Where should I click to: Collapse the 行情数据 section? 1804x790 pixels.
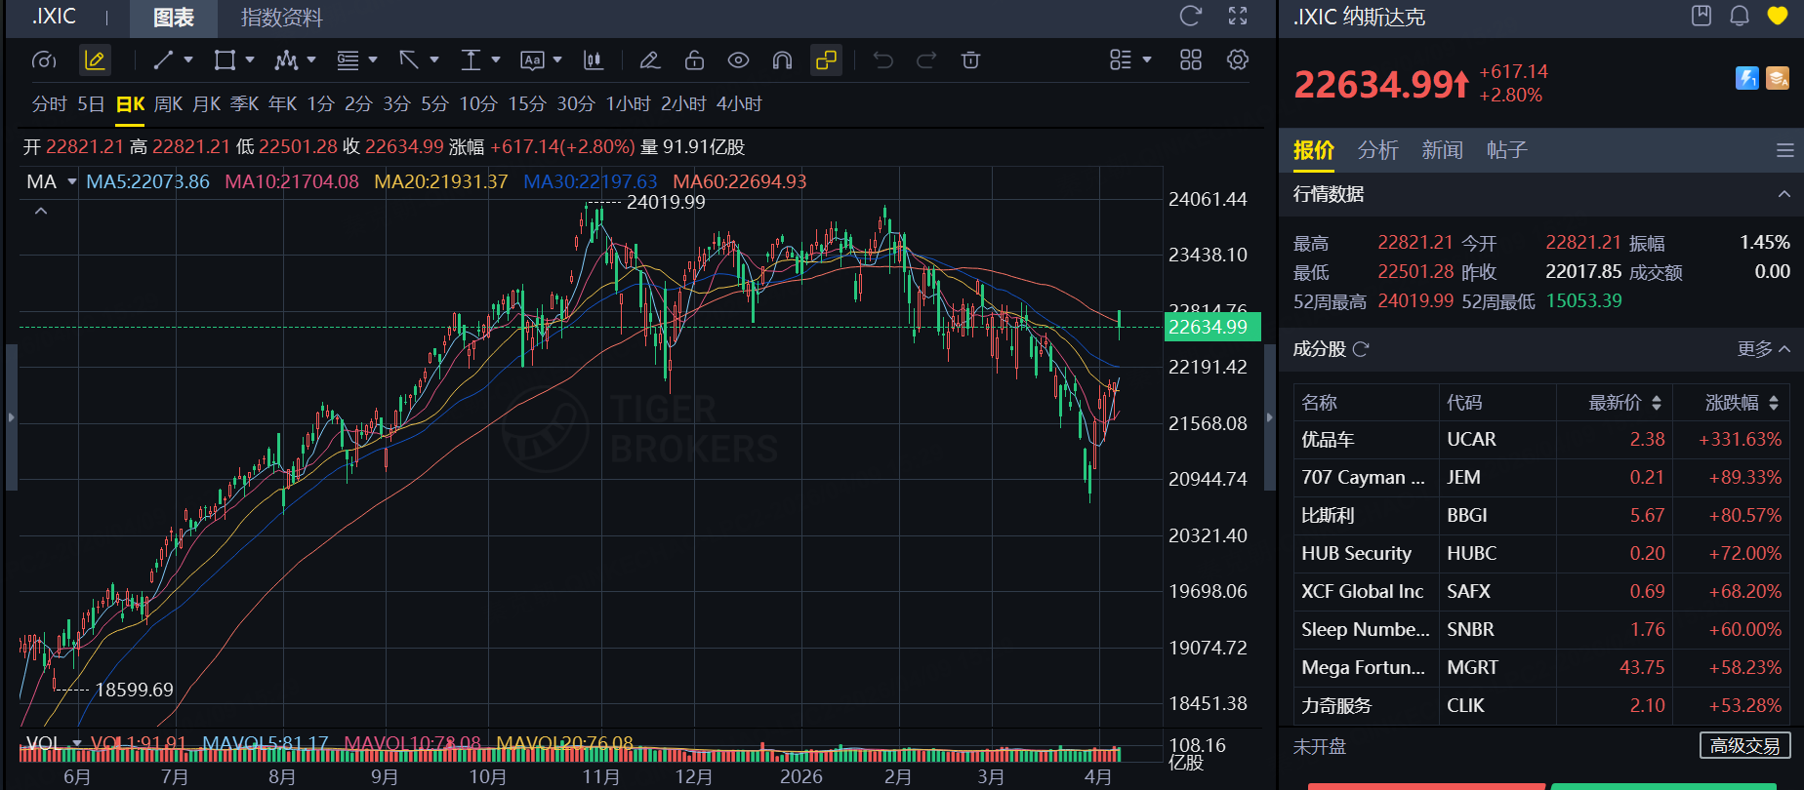tap(1783, 194)
